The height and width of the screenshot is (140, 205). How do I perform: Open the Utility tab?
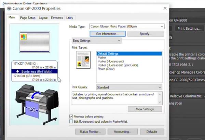pos(70,18)
